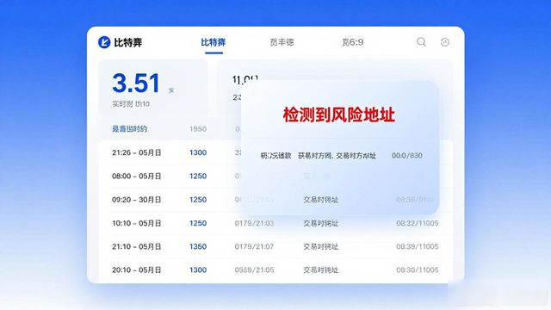
Task: Open the second header tab 贡丰德
Action: click(282, 42)
